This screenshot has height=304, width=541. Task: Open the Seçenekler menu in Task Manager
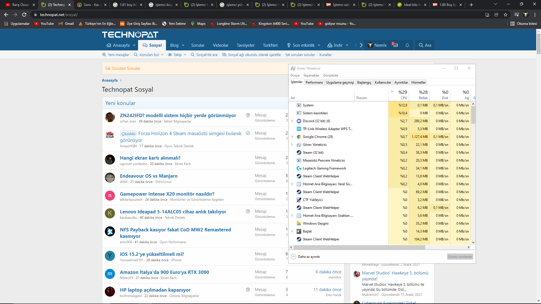coord(311,75)
